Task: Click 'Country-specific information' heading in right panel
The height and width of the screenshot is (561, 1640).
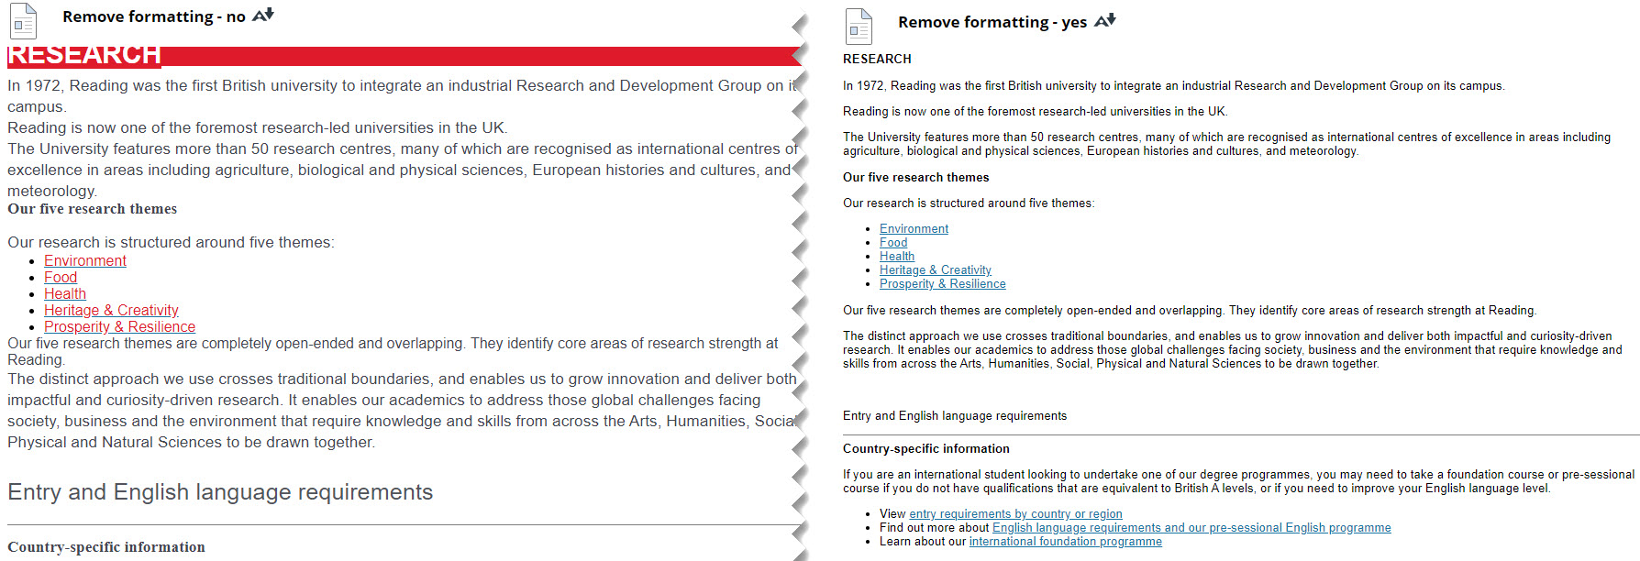Action: pyautogui.click(x=926, y=449)
